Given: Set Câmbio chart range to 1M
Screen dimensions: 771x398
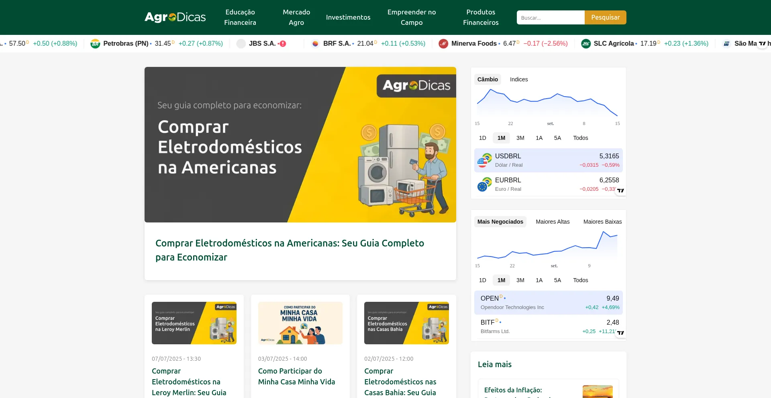Looking at the screenshot, I should 501,138.
